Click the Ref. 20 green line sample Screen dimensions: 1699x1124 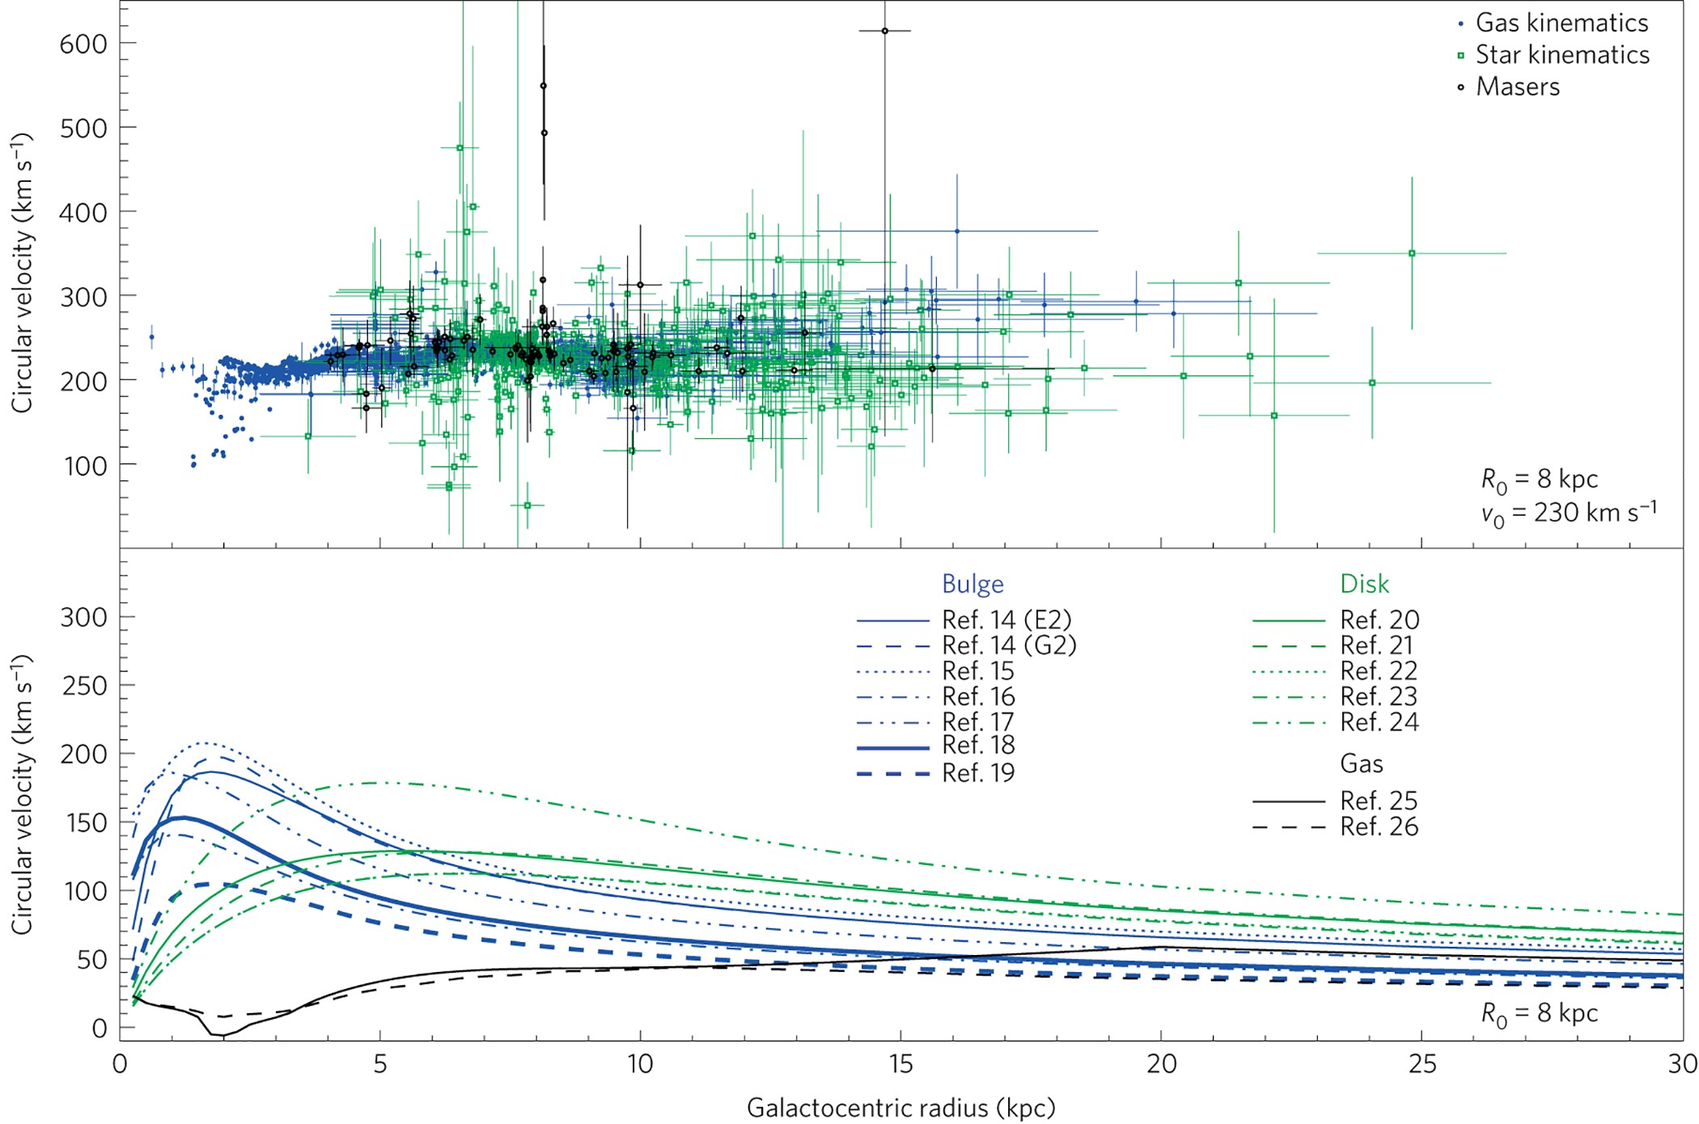coord(1288,621)
